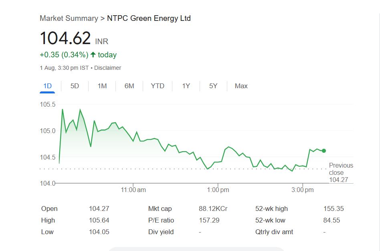Switch to the 5D chart tab

click(75, 86)
